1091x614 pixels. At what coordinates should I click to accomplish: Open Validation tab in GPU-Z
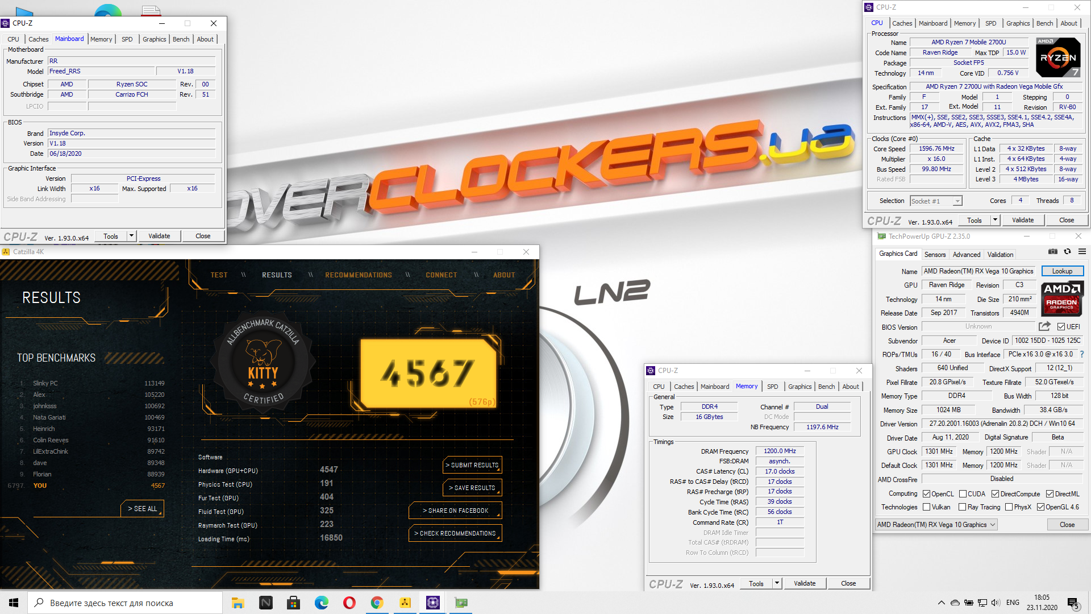[x=1000, y=255]
